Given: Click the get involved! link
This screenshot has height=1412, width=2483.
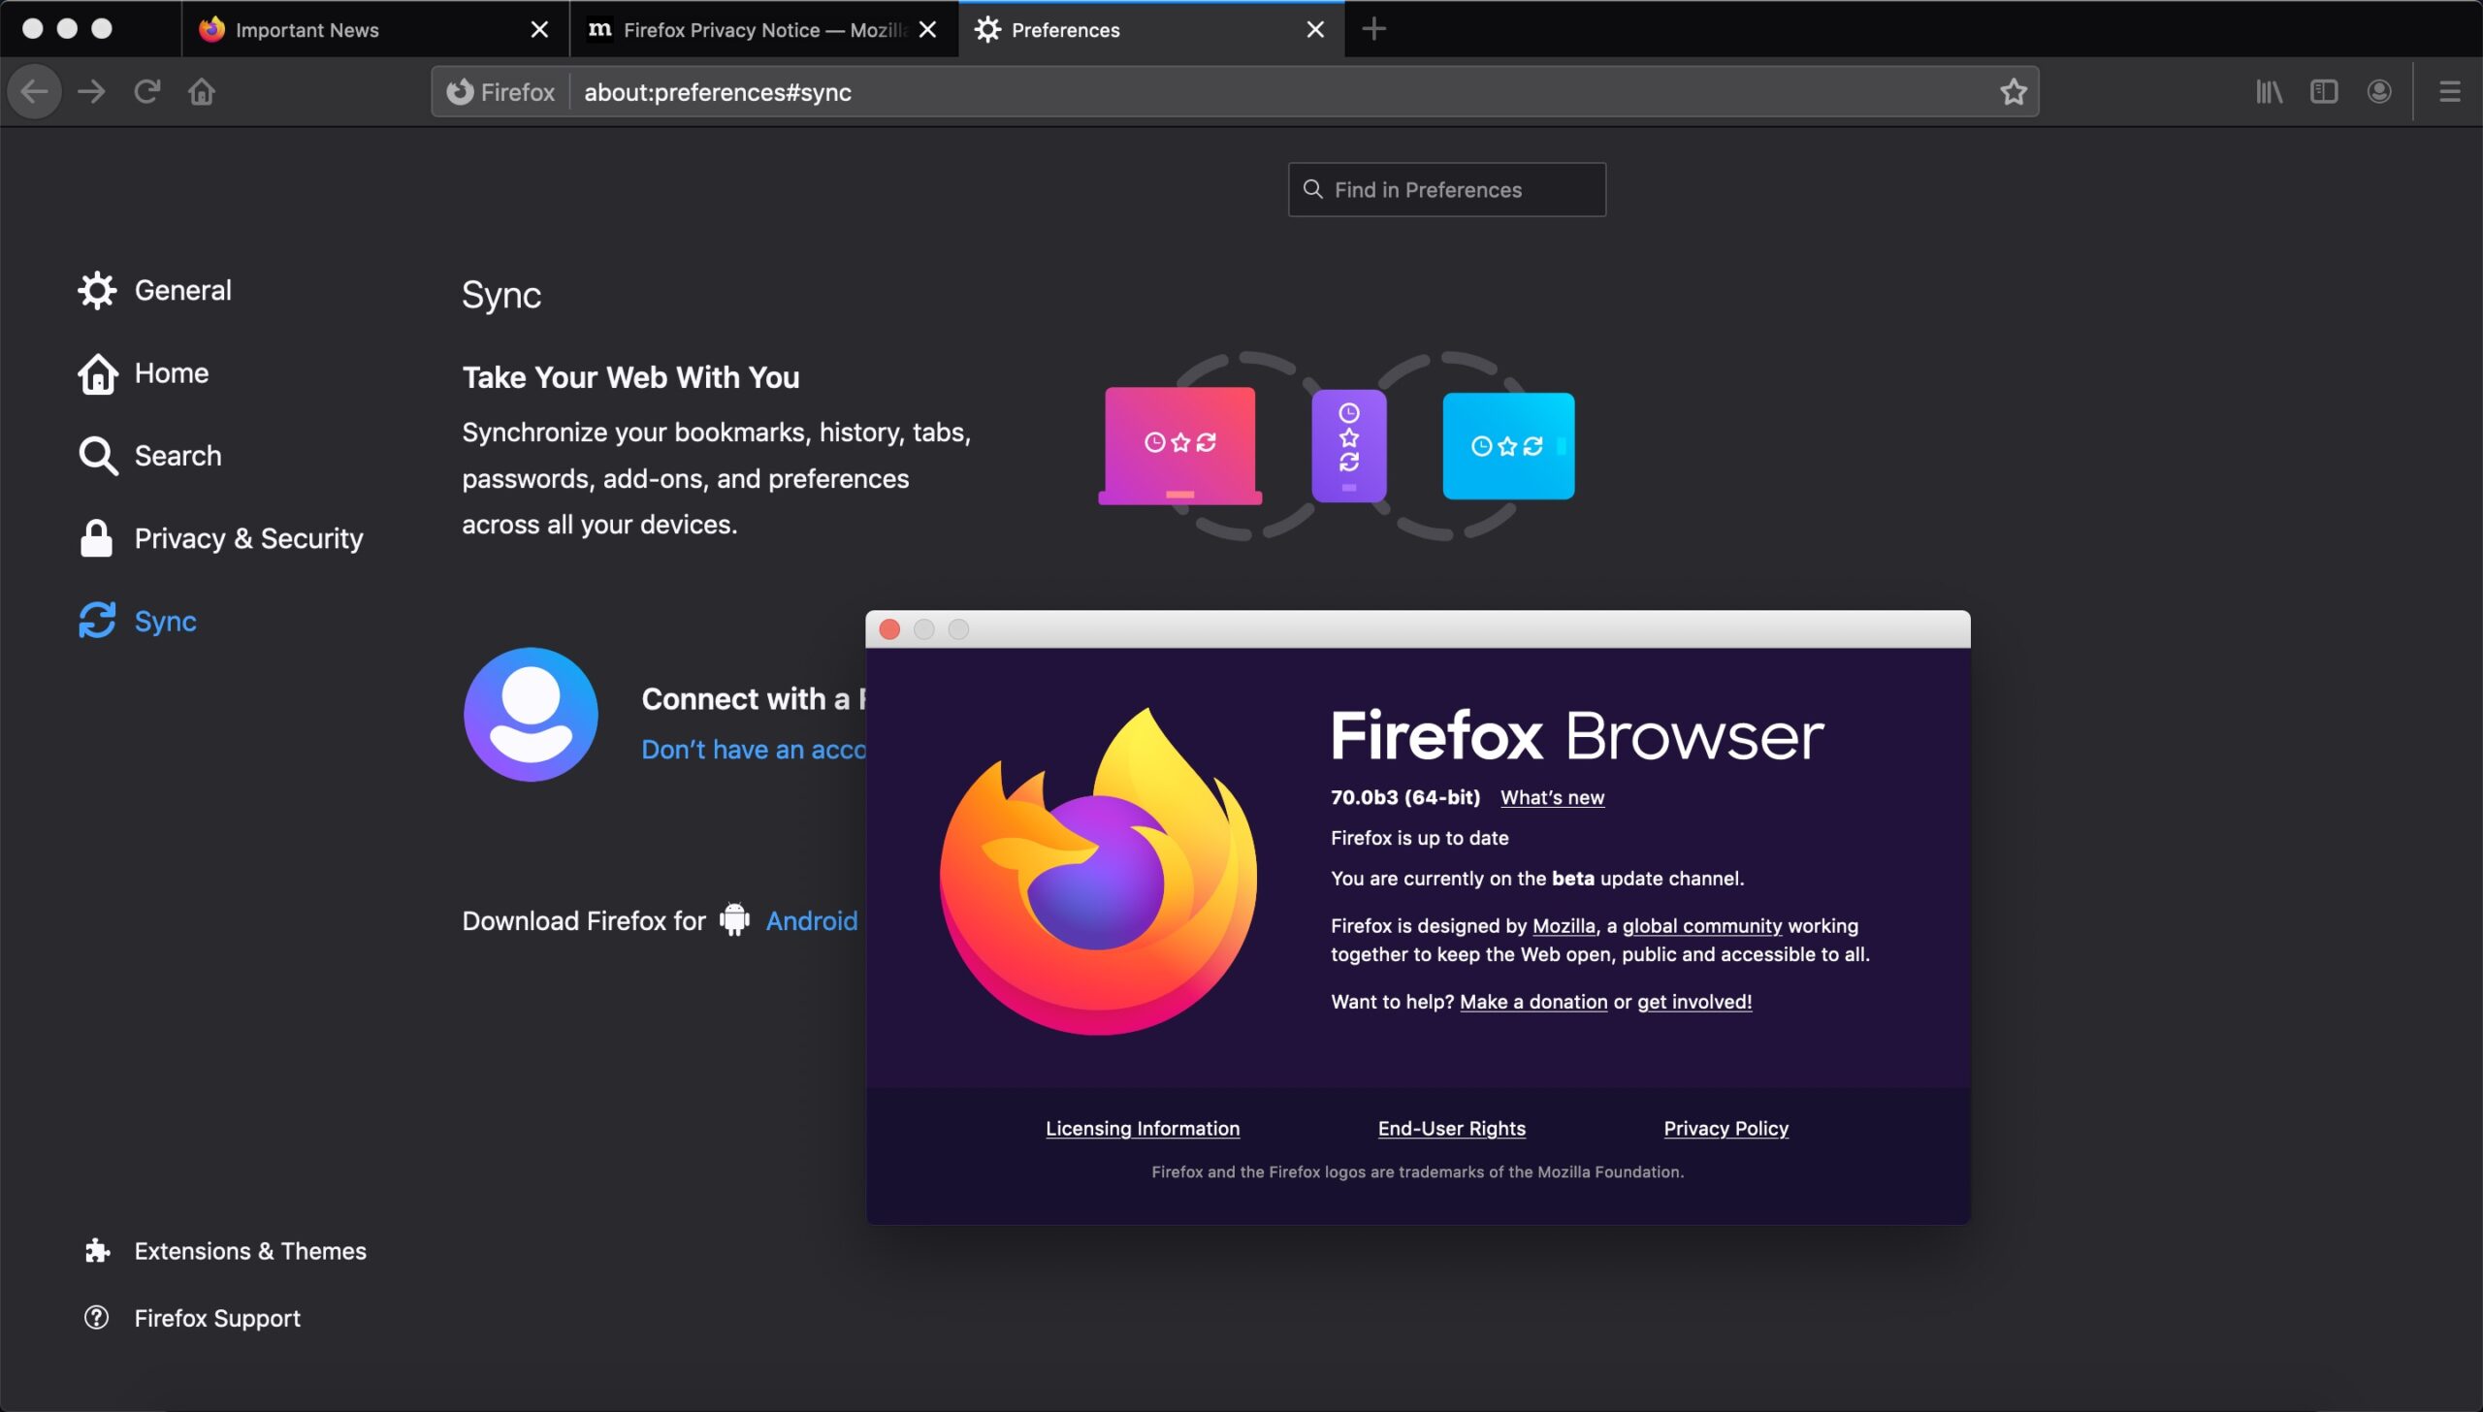Looking at the screenshot, I should (x=1694, y=1002).
